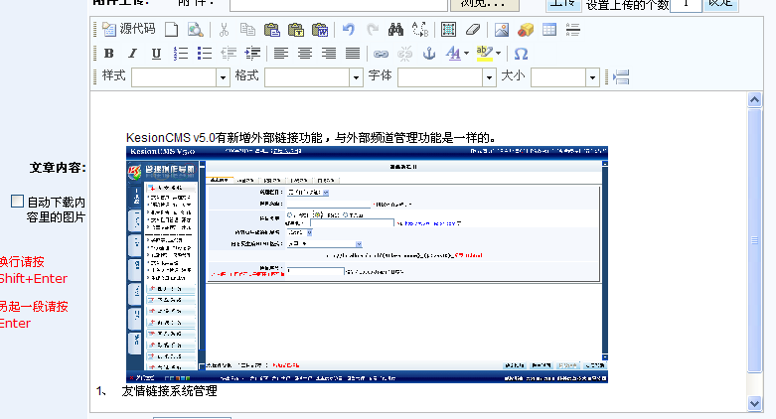Increase indent of the paragraph
The width and height of the screenshot is (776, 419).
[x=252, y=54]
